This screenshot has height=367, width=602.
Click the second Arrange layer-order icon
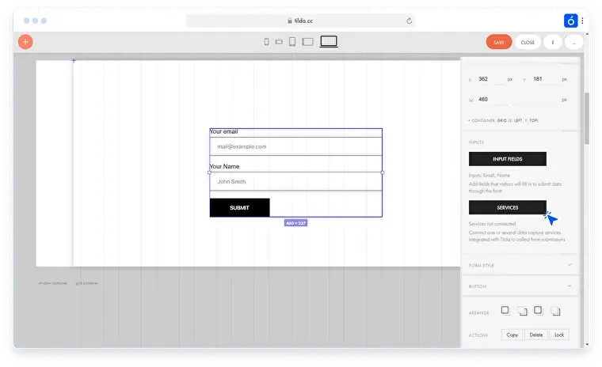tap(522, 311)
